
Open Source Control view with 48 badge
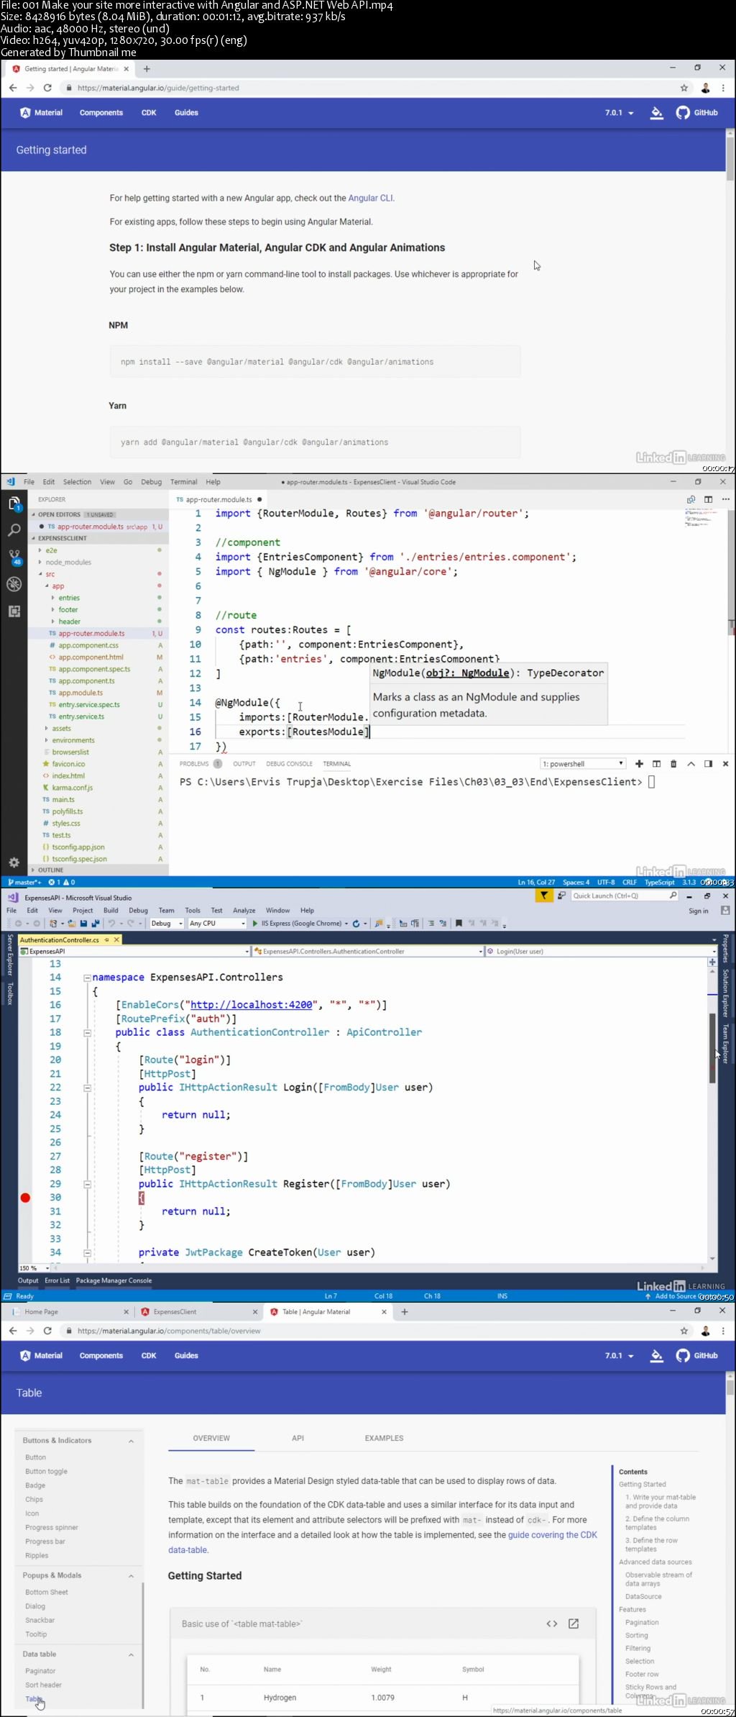[x=14, y=557]
